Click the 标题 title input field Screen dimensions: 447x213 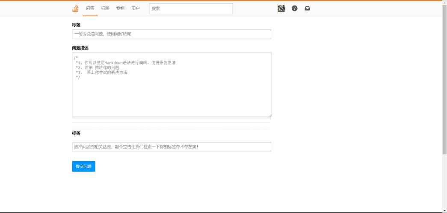172,34
